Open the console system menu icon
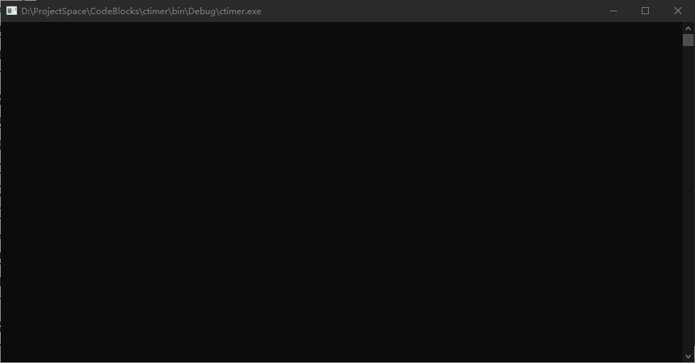The width and height of the screenshot is (695, 363). point(11,11)
